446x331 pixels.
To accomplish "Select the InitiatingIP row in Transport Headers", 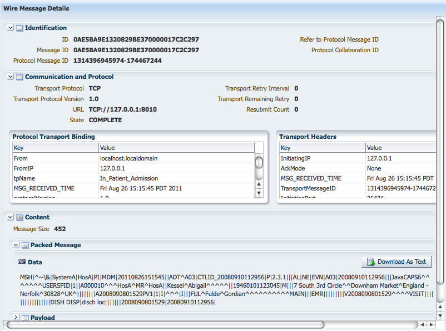I will (x=358, y=158).
